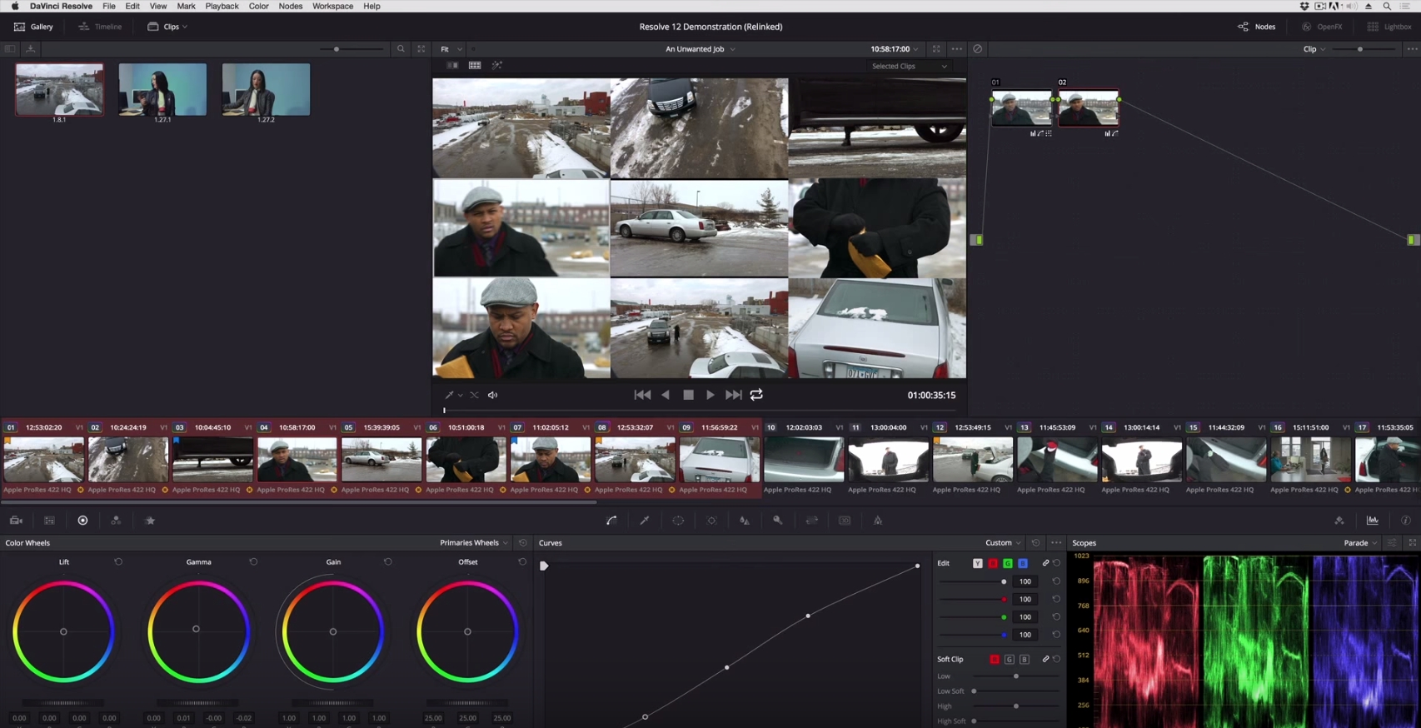Open the Keyframes palette icon

pyautogui.click(x=1339, y=521)
